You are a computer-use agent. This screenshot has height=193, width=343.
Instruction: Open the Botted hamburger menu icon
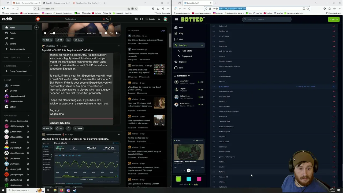[176, 19]
